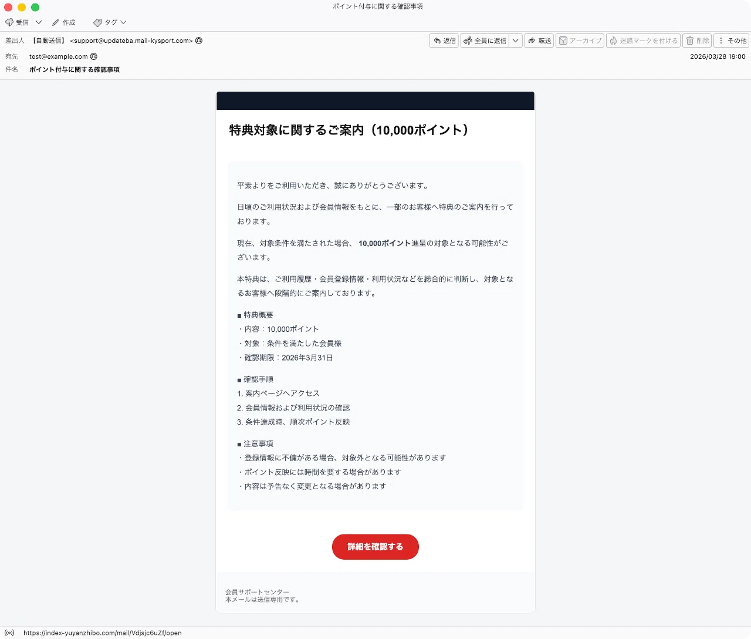Click the bold 10,000ポイント text in body
This screenshot has height=639, width=751.
[x=384, y=243]
